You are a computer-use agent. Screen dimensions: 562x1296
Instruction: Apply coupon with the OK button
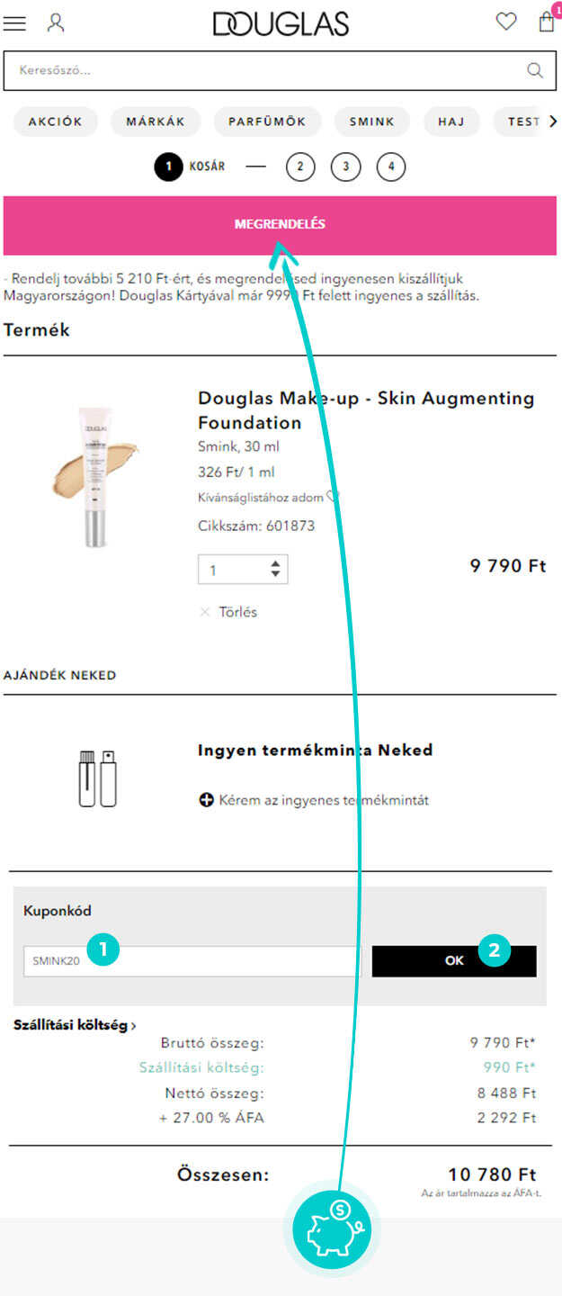point(454,961)
